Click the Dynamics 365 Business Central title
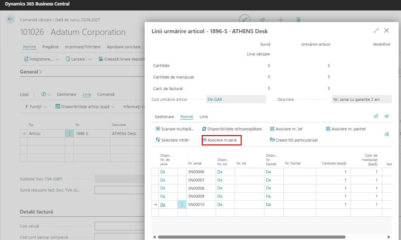 (x=37, y=4)
